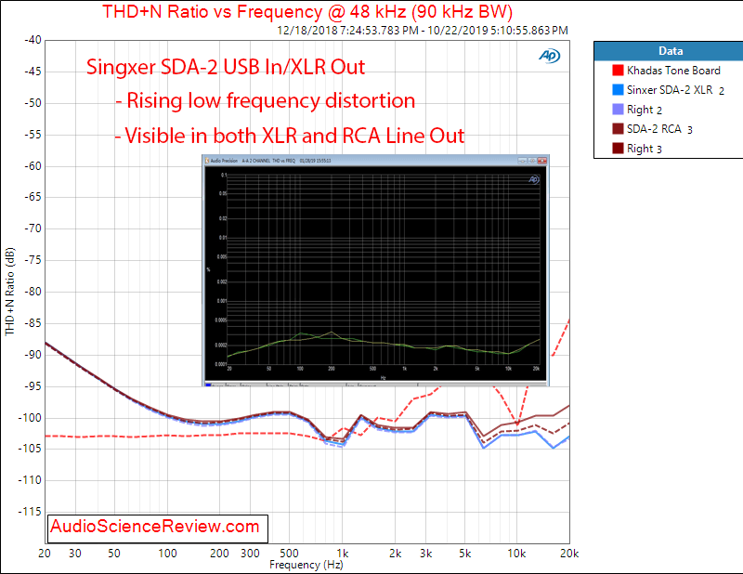Click the '-100' tick on the main Y axis

pos(30,418)
